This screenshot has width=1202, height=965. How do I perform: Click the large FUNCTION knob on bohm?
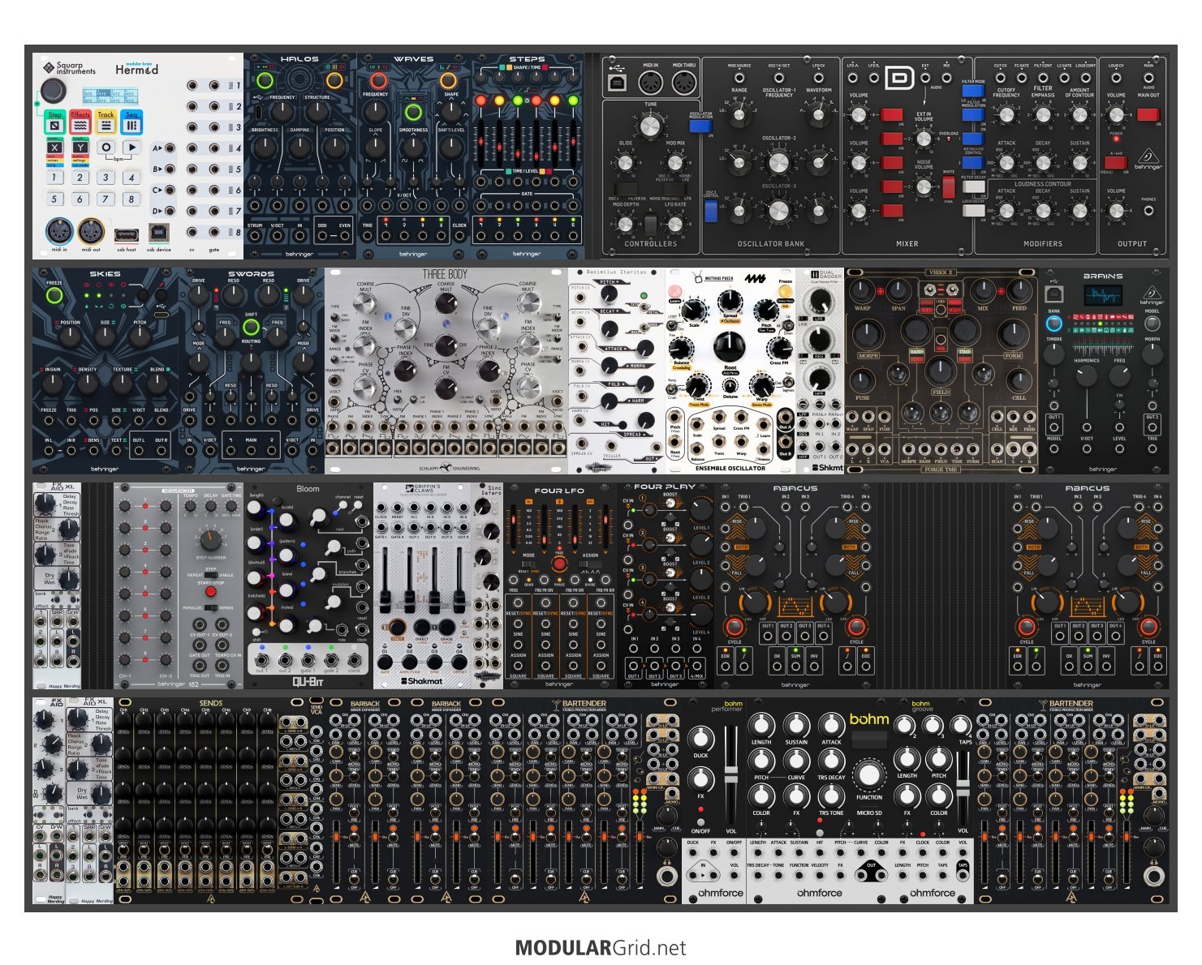[x=868, y=774]
